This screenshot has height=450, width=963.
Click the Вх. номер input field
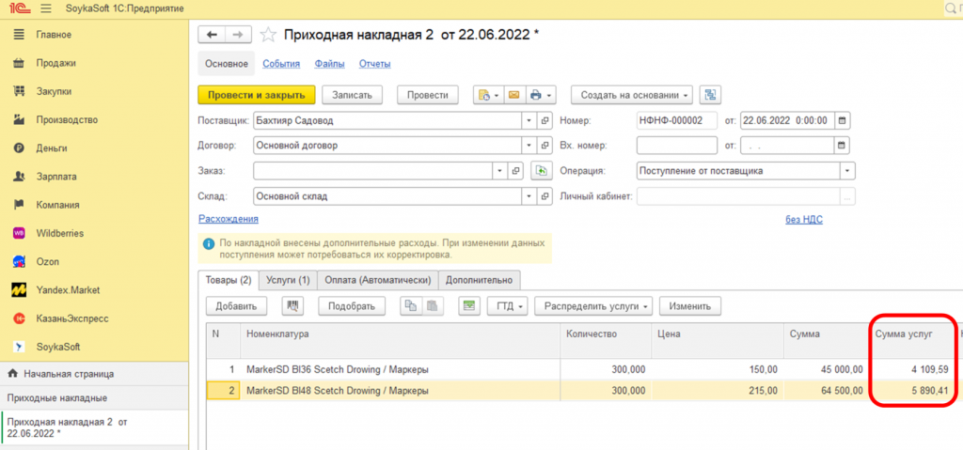(676, 146)
